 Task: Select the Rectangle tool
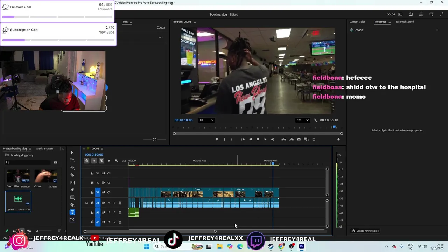click(72, 197)
